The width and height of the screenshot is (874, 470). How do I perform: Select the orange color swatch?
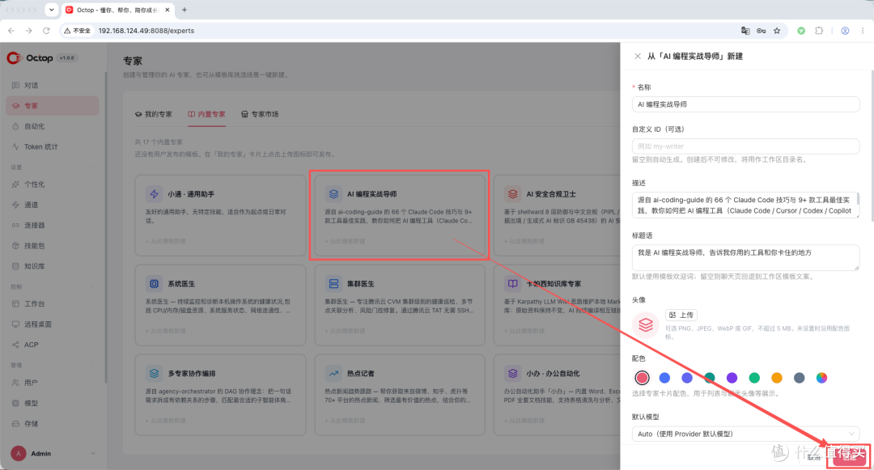[x=776, y=378]
